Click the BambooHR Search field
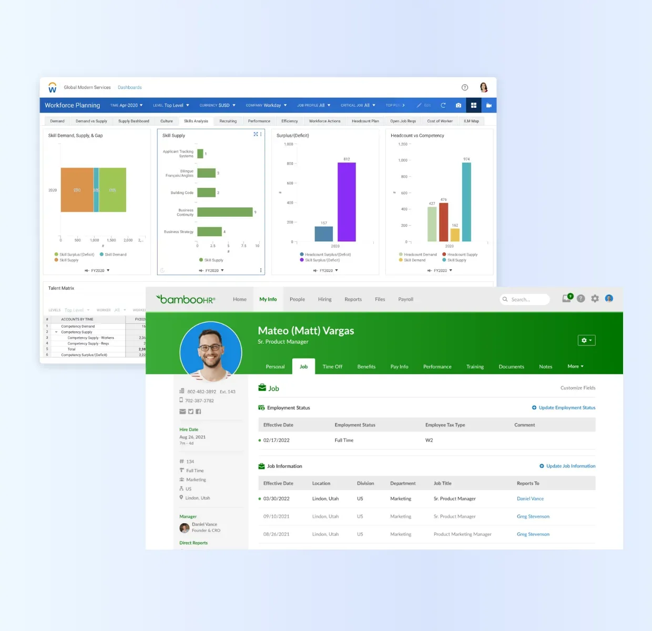 pyautogui.click(x=525, y=299)
